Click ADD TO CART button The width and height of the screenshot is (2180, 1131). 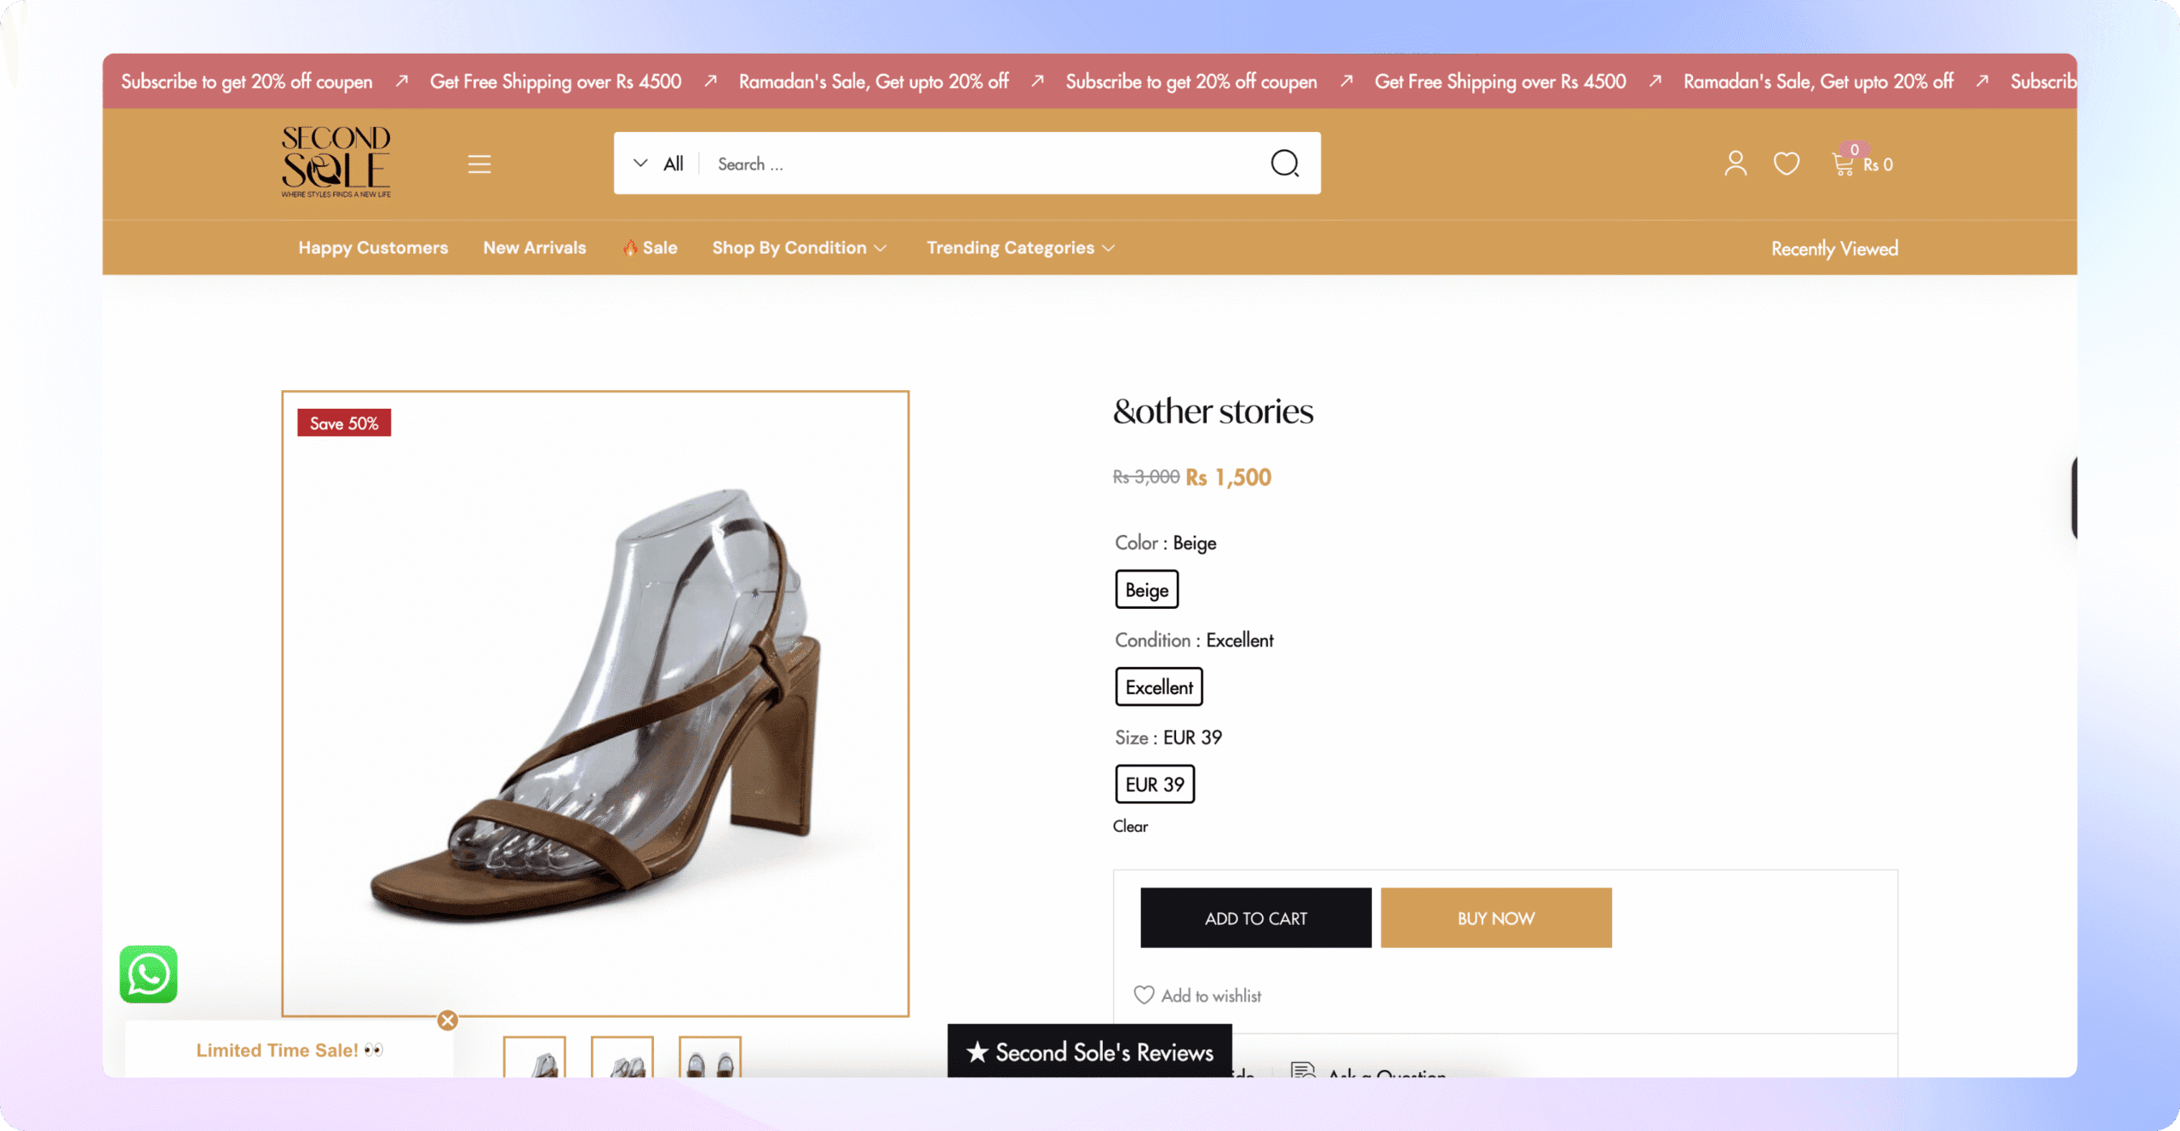tap(1255, 917)
